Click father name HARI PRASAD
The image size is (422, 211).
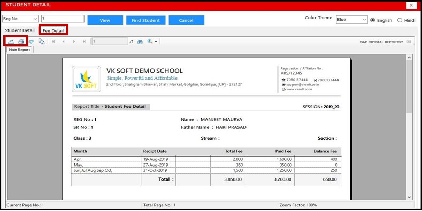click(231, 127)
